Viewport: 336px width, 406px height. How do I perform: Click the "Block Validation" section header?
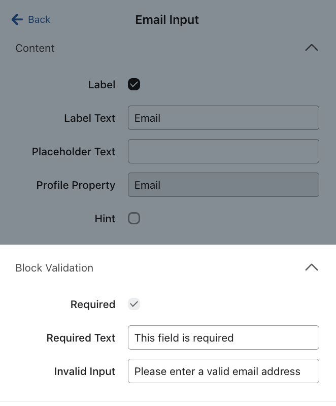54,267
